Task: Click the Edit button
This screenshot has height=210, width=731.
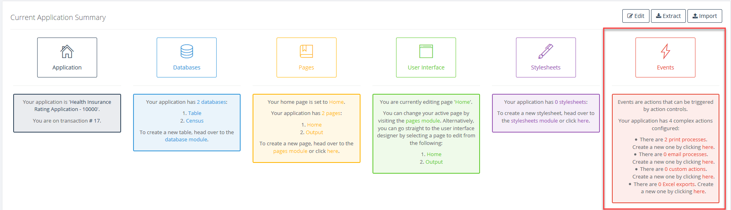Action: point(635,16)
